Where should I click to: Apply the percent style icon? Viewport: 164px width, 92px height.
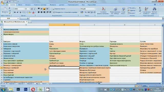pyautogui.click(x=86, y=12)
